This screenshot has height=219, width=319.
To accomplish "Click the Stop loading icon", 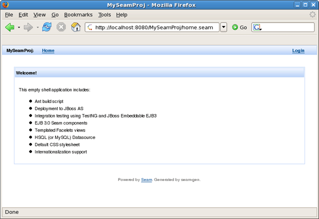I will click(x=61, y=27).
